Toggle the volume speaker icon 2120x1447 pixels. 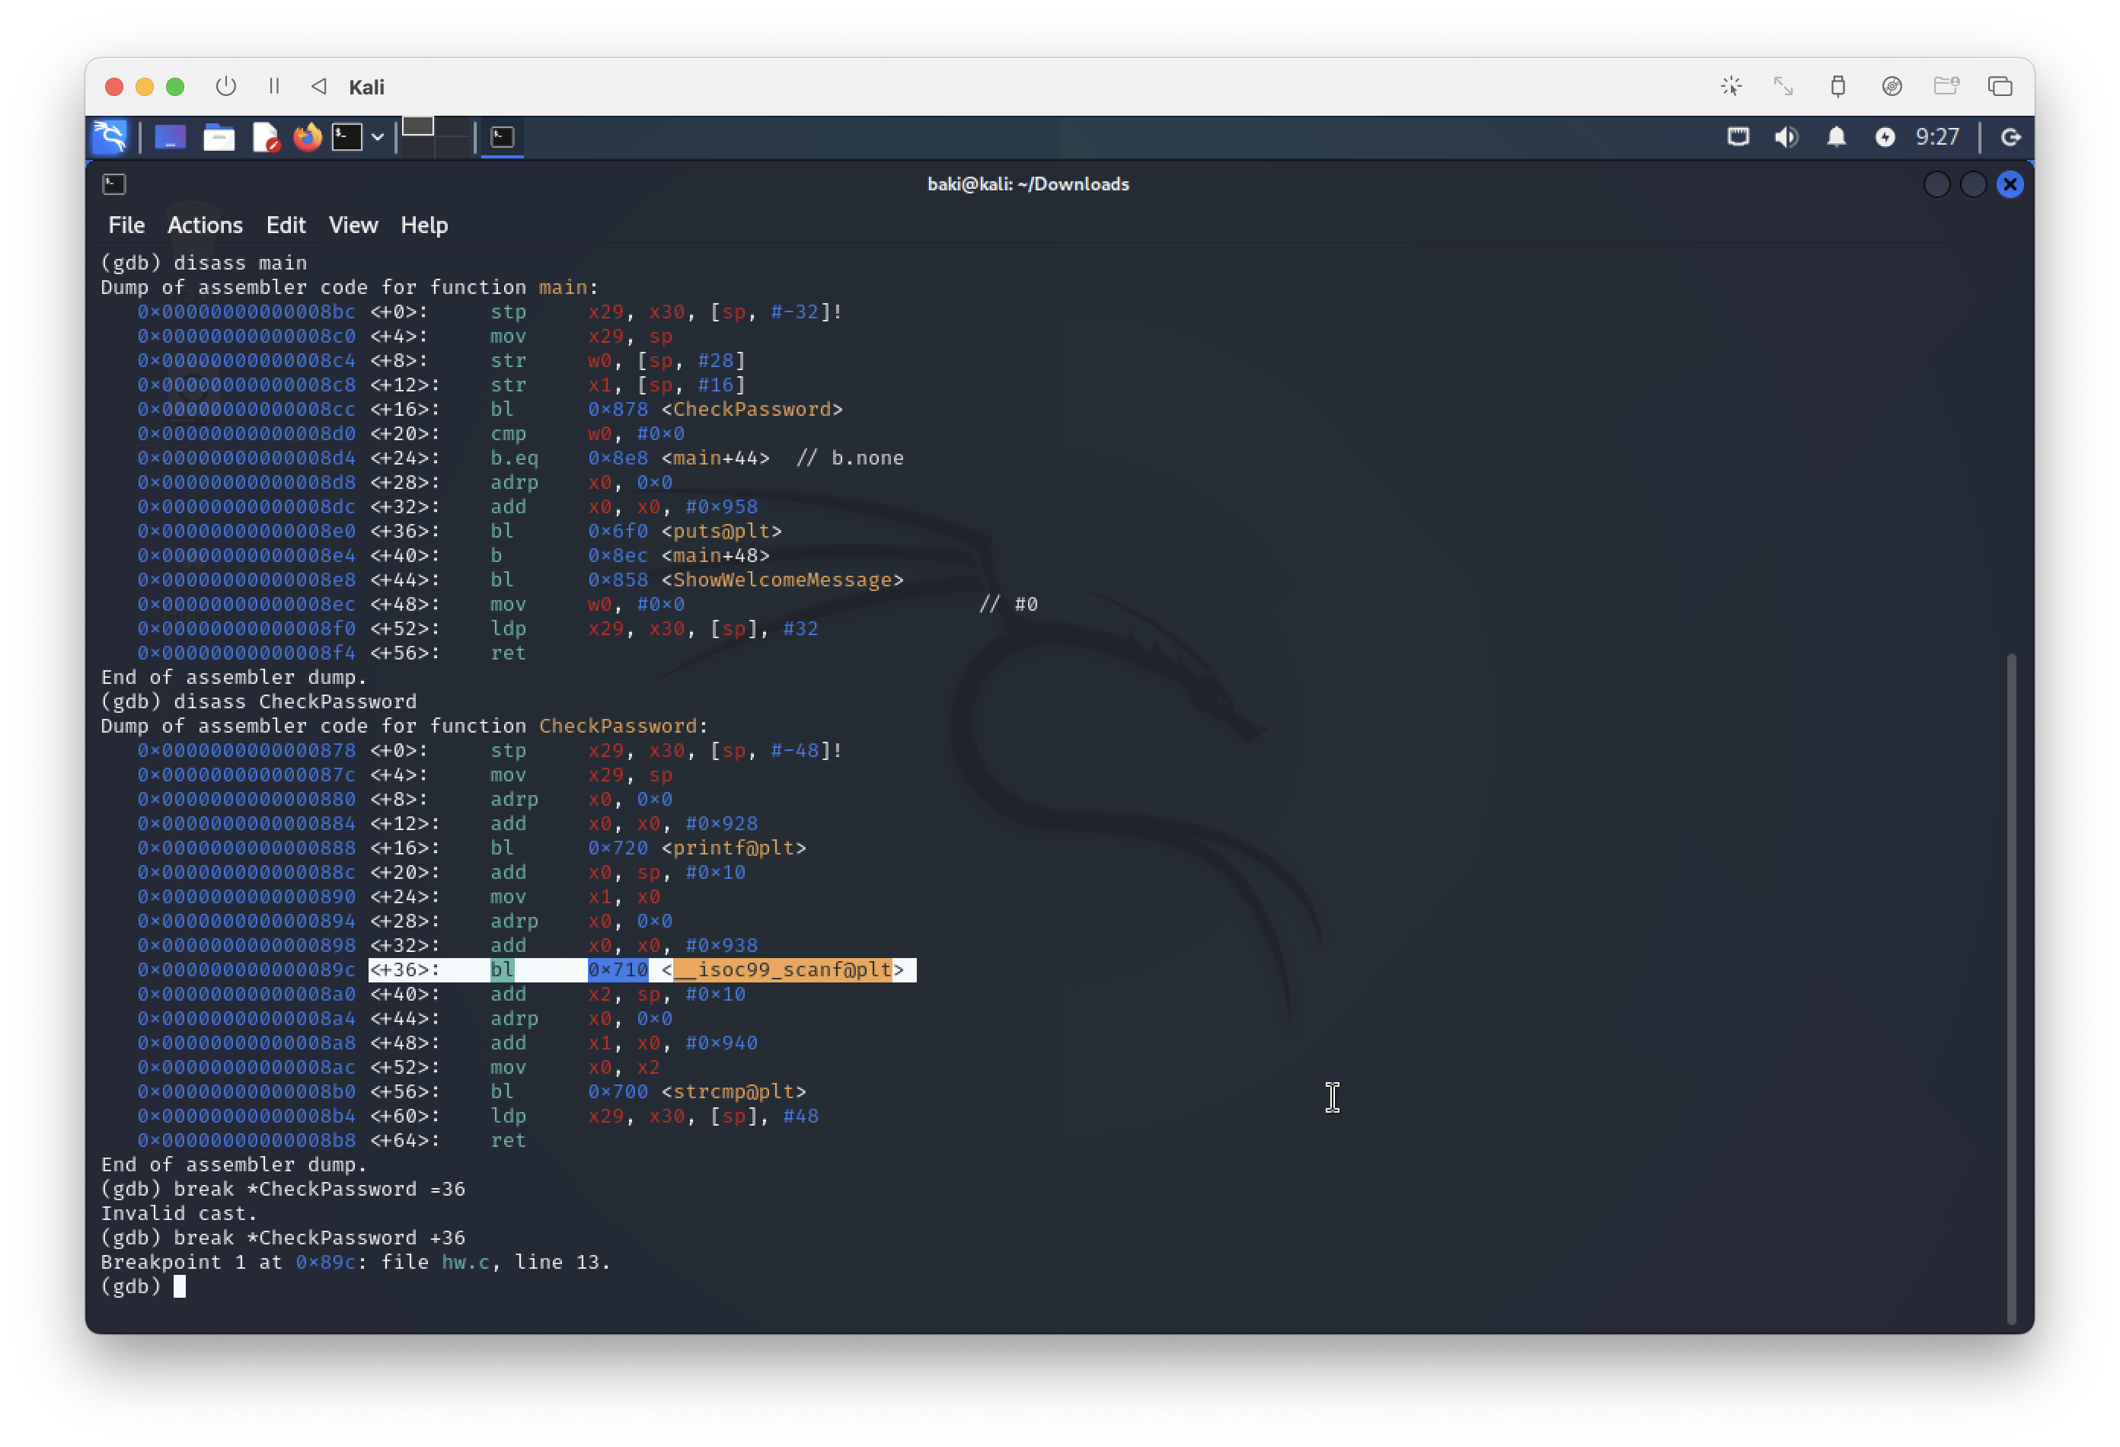pyautogui.click(x=1786, y=137)
